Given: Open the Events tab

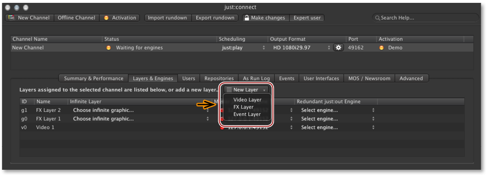Looking at the screenshot, I should coord(286,79).
